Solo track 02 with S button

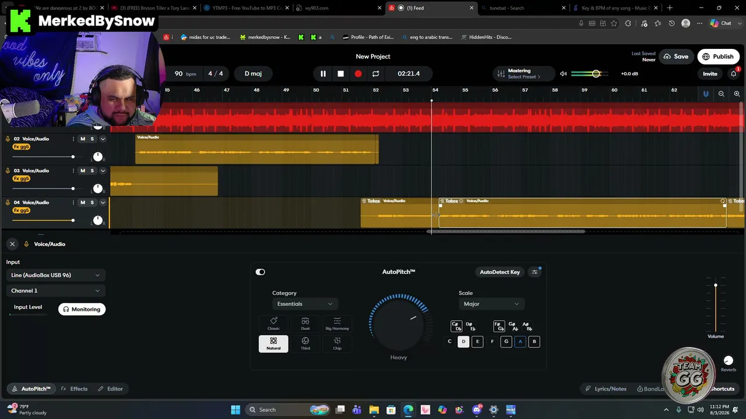[92, 139]
